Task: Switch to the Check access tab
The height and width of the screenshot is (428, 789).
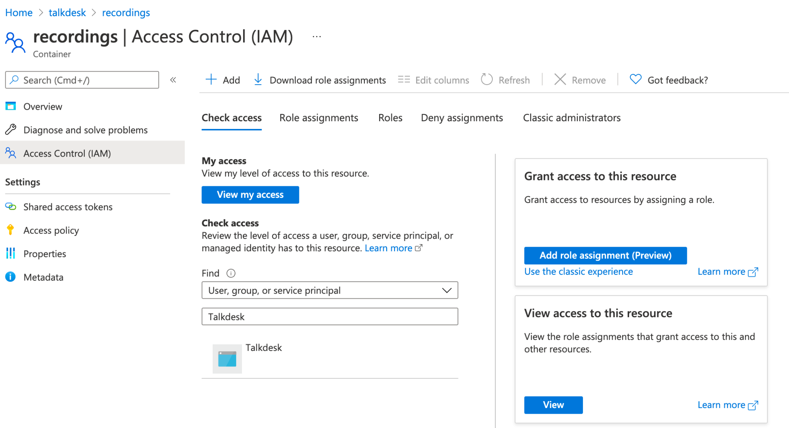Action: [x=232, y=118]
